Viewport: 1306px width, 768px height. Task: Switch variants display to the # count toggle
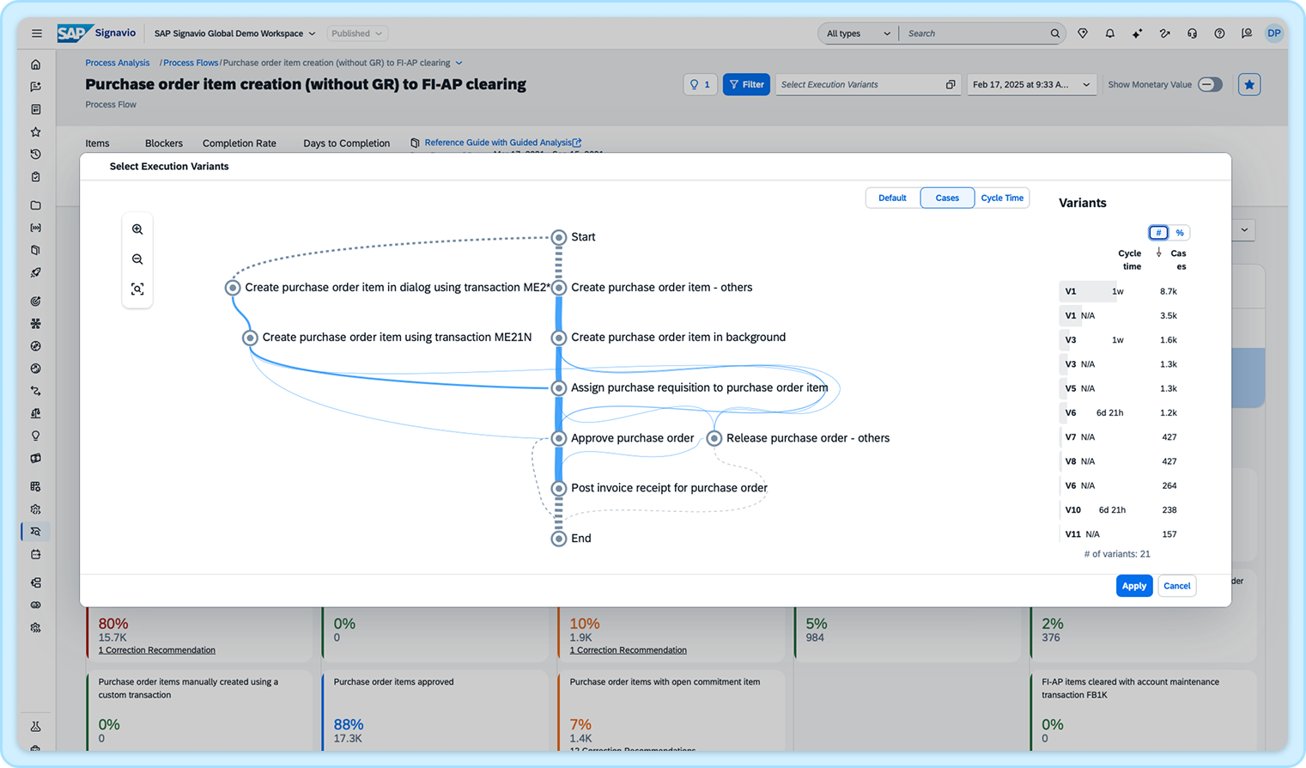1158,233
